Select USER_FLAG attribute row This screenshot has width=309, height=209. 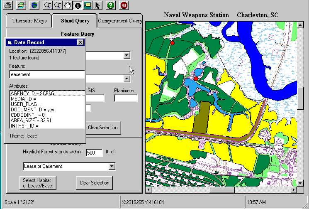(47, 104)
